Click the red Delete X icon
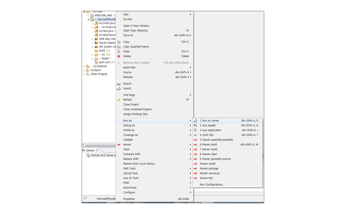 (119, 56)
